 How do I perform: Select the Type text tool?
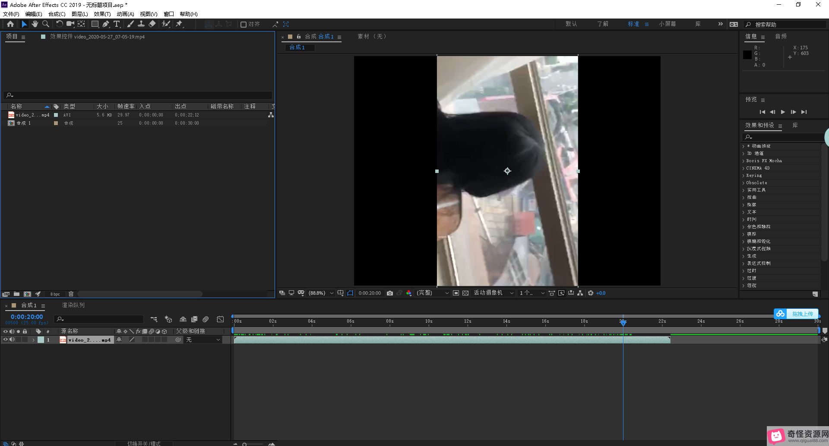point(117,24)
